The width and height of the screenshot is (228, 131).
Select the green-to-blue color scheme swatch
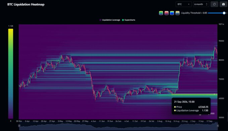161,13
